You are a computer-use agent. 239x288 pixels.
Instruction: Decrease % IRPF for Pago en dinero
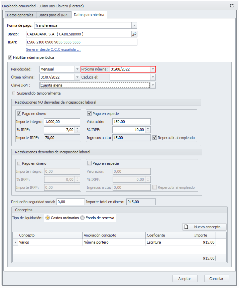point(77,131)
